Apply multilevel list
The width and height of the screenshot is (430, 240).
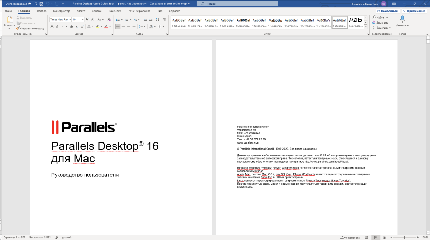[x=135, y=19]
